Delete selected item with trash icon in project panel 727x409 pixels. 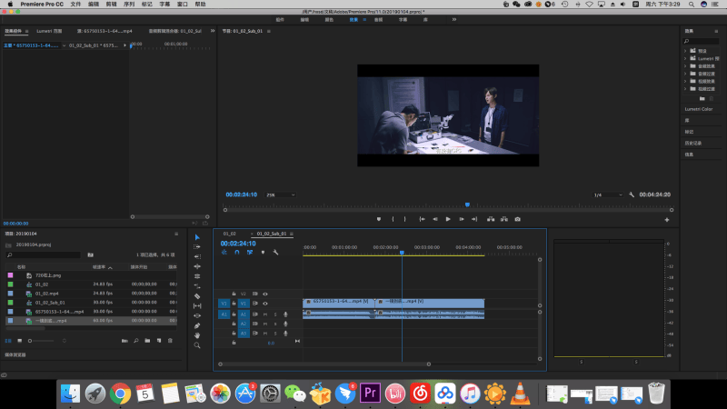click(x=171, y=341)
